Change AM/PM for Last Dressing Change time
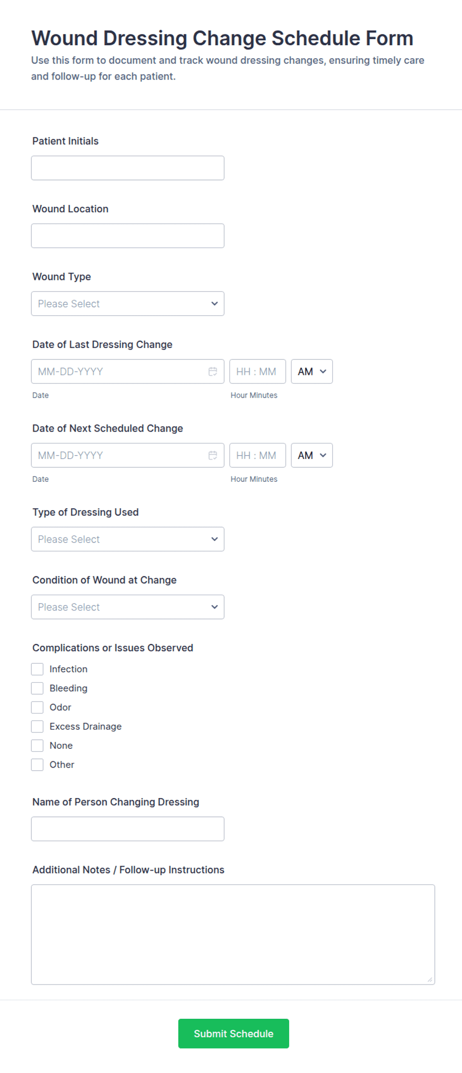 click(x=311, y=371)
